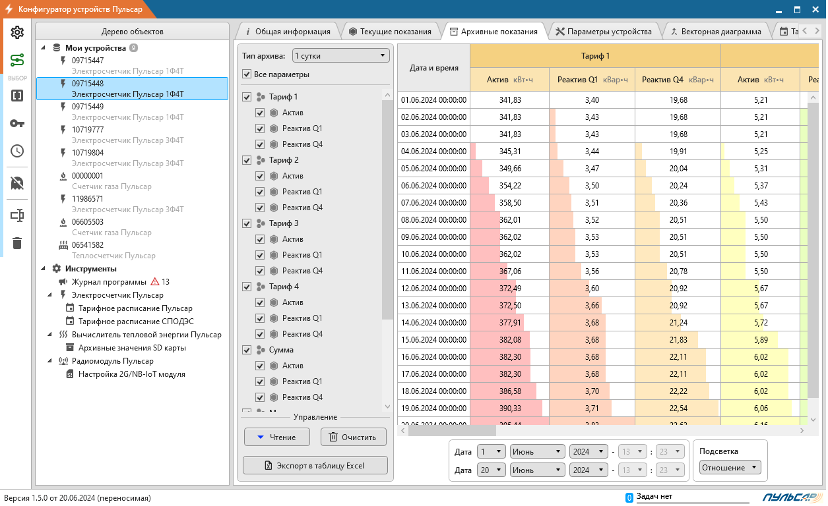Click the trash bin sidebar icon
828x506 pixels.
(17, 243)
